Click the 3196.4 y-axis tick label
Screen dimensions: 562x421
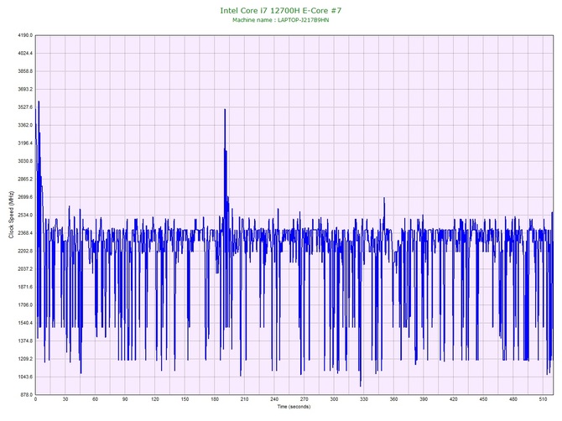pyautogui.click(x=25, y=143)
